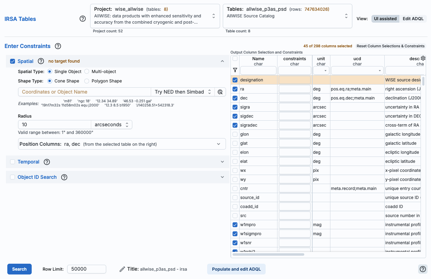Choose Polygon Shape radio button

(x=87, y=81)
